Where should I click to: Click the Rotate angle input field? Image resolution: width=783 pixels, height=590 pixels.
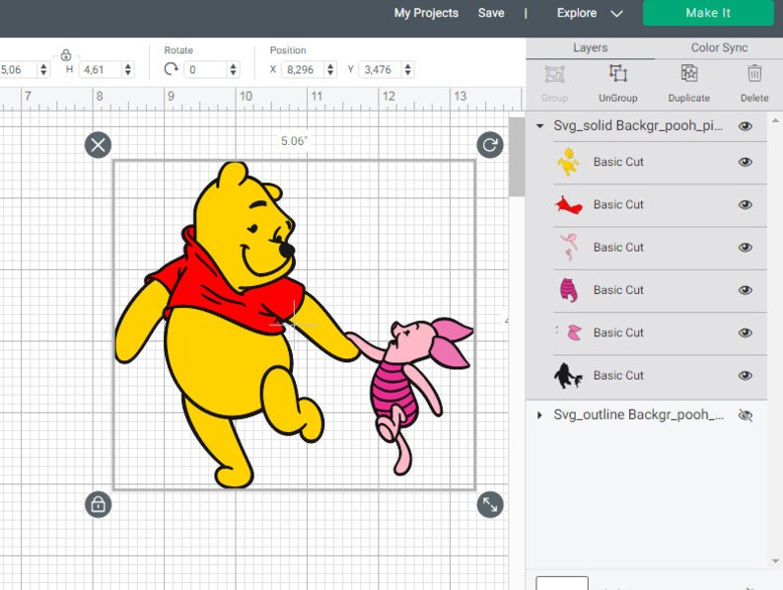tap(205, 69)
